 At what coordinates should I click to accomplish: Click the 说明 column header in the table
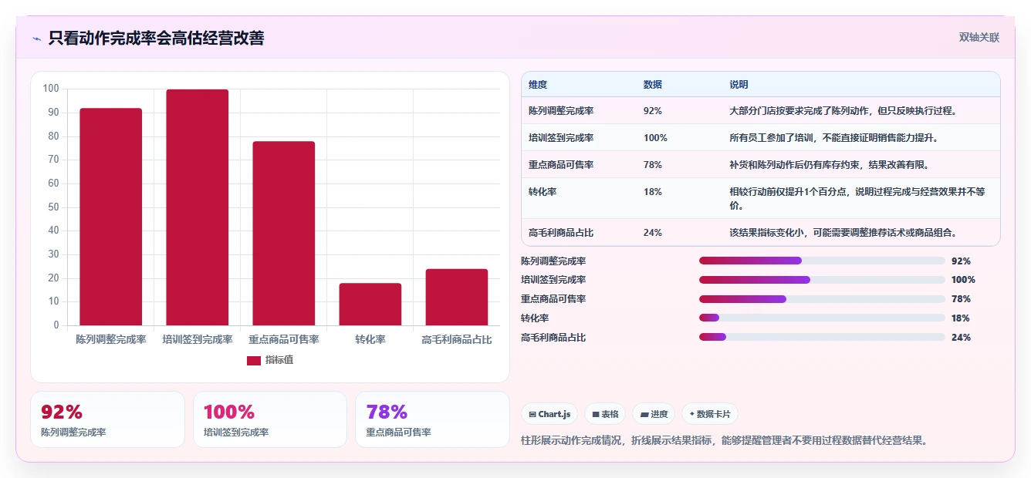[x=739, y=85]
